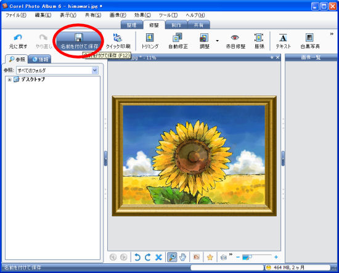This screenshot has width=339, height=273.
Task: Rotate the image counterclockwise
Action: coord(137,257)
